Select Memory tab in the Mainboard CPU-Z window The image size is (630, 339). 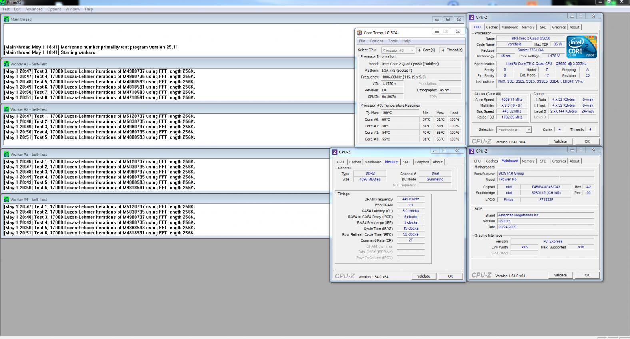pyautogui.click(x=528, y=161)
